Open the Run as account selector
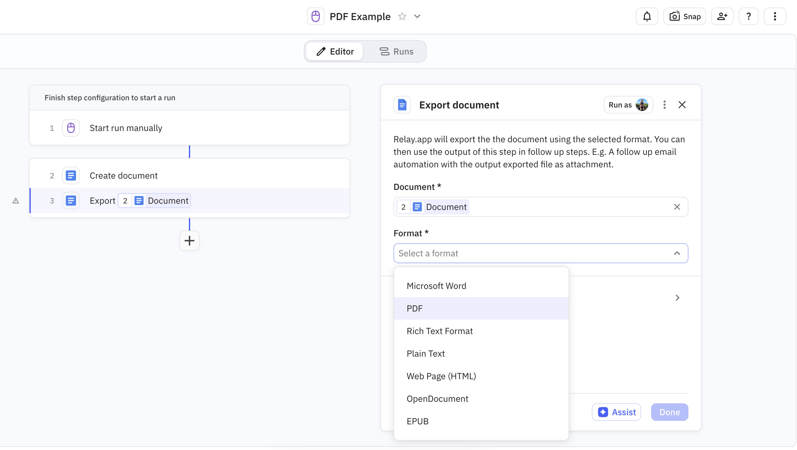The width and height of the screenshot is (797, 450). click(628, 105)
